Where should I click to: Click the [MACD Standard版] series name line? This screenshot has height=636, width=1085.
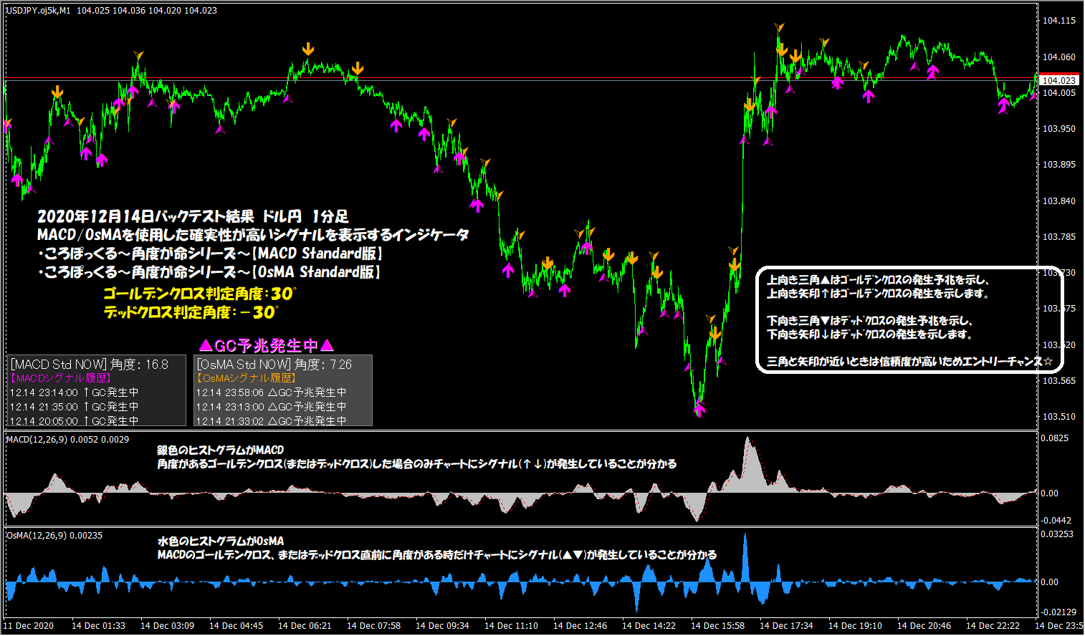tap(210, 254)
